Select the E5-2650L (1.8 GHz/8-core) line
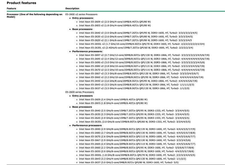This screenshot has width=225, height=165. [x=137, y=155]
